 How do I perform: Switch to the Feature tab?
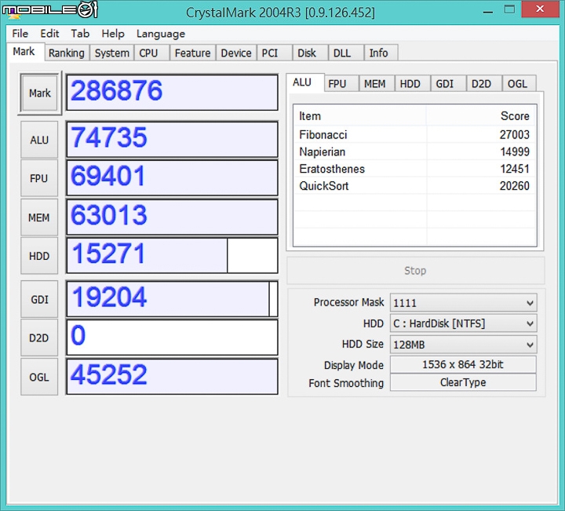click(x=192, y=53)
